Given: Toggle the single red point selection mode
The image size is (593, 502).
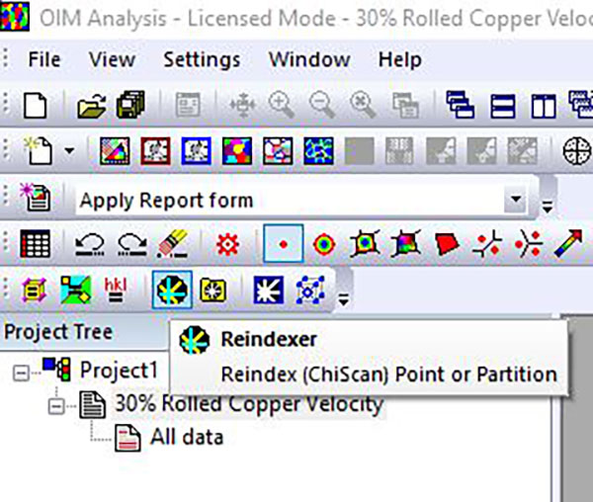Looking at the screenshot, I should [x=281, y=243].
